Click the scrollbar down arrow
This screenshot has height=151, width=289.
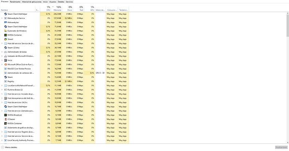(x=288, y=142)
